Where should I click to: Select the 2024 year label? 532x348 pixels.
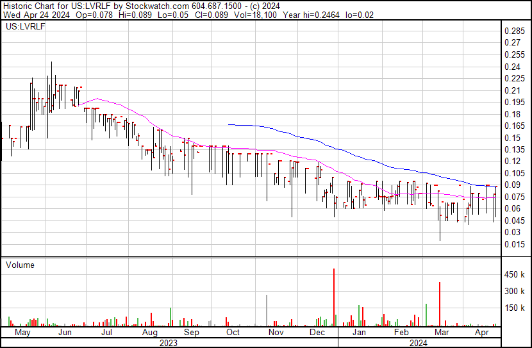[x=419, y=343]
